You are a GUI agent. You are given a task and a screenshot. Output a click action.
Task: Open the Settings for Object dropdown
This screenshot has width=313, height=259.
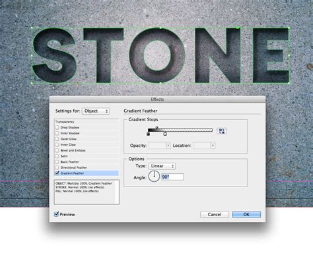point(96,111)
